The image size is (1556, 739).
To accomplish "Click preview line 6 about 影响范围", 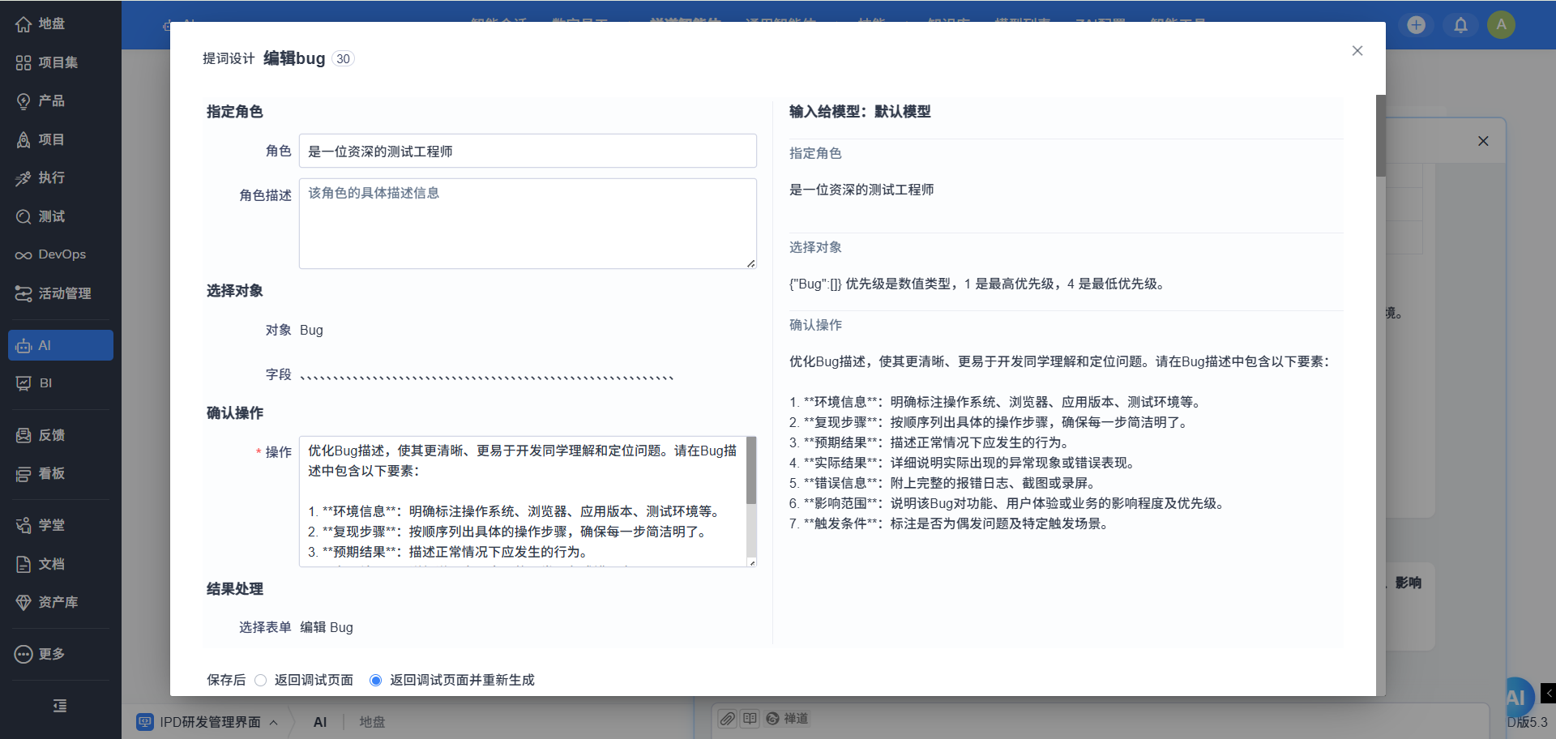I will click(x=1009, y=503).
